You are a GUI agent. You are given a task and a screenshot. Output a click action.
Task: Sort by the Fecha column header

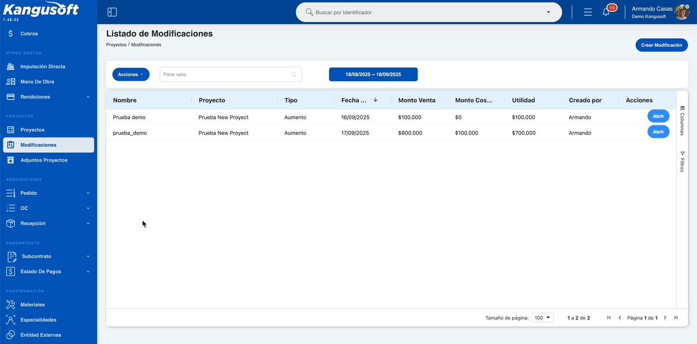(354, 100)
